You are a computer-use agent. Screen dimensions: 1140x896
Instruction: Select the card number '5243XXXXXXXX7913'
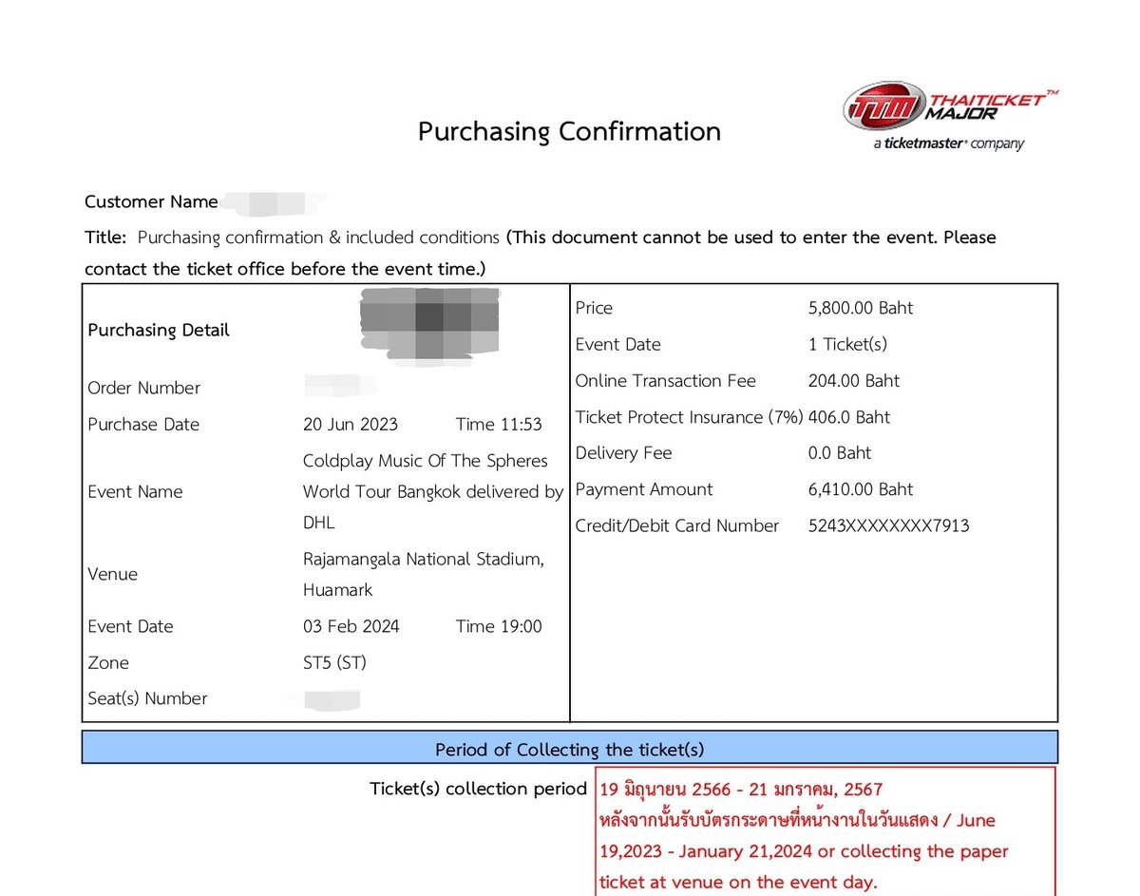889,525
